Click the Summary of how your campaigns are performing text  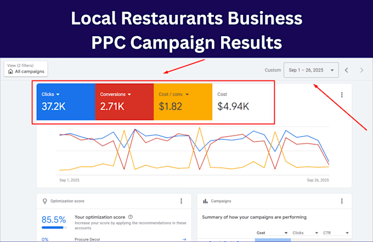coord(255,217)
